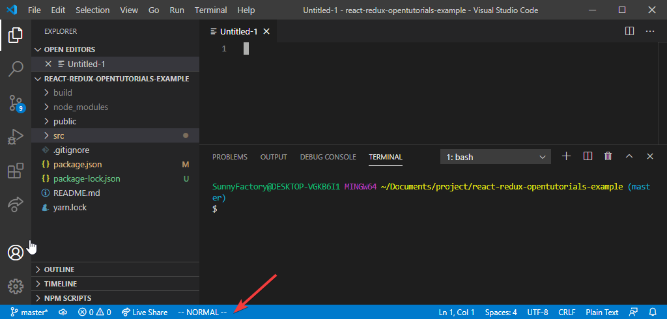Select language mode Plain Text
The image size is (667, 319).
point(602,312)
